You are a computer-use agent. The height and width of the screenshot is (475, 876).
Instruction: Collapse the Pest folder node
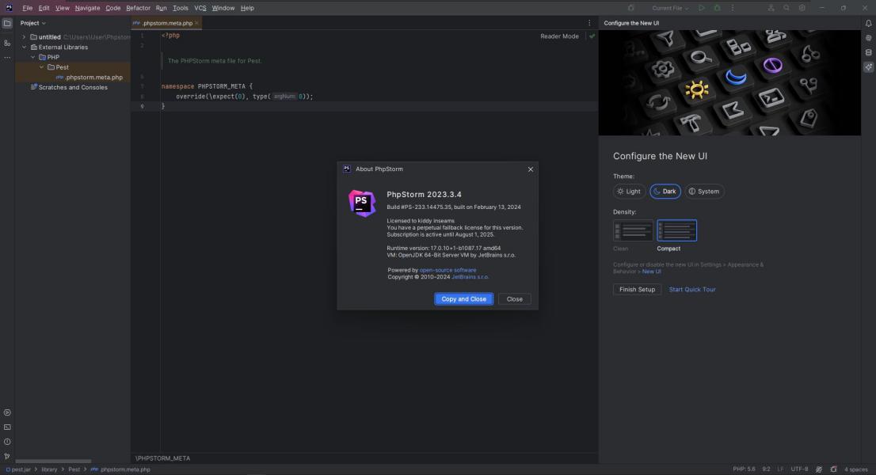pyautogui.click(x=41, y=67)
